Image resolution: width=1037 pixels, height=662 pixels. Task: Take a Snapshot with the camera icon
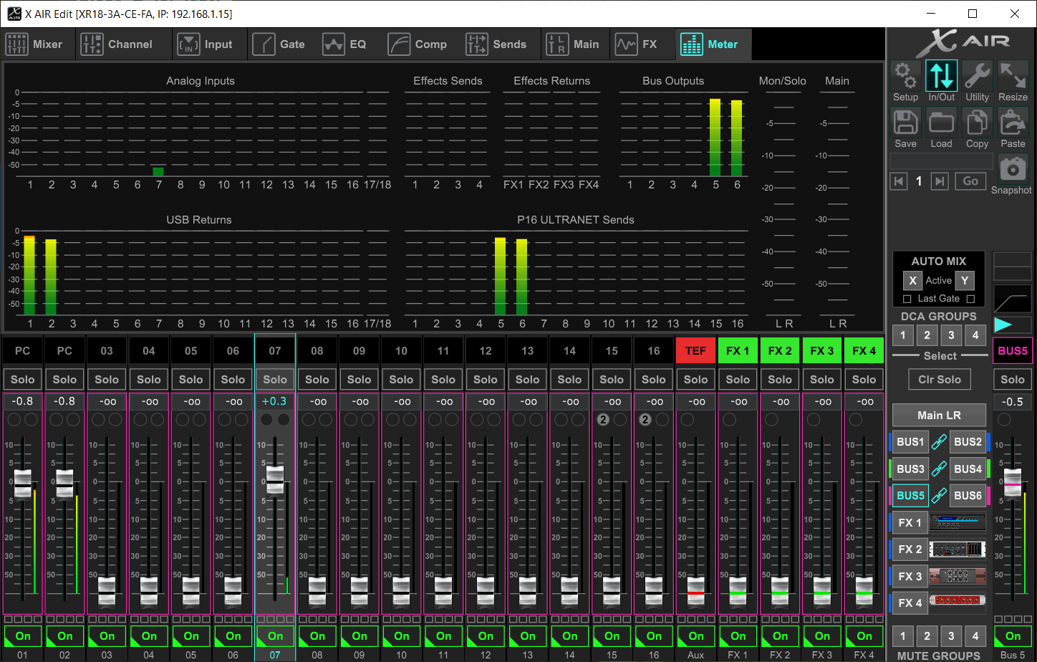pyautogui.click(x=1013, y=170)
